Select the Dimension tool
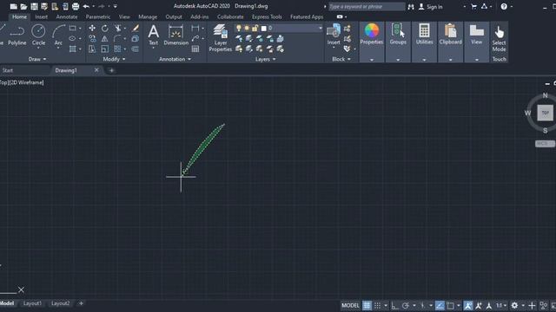This screenshot has height=312, width=556. point(175,36)
